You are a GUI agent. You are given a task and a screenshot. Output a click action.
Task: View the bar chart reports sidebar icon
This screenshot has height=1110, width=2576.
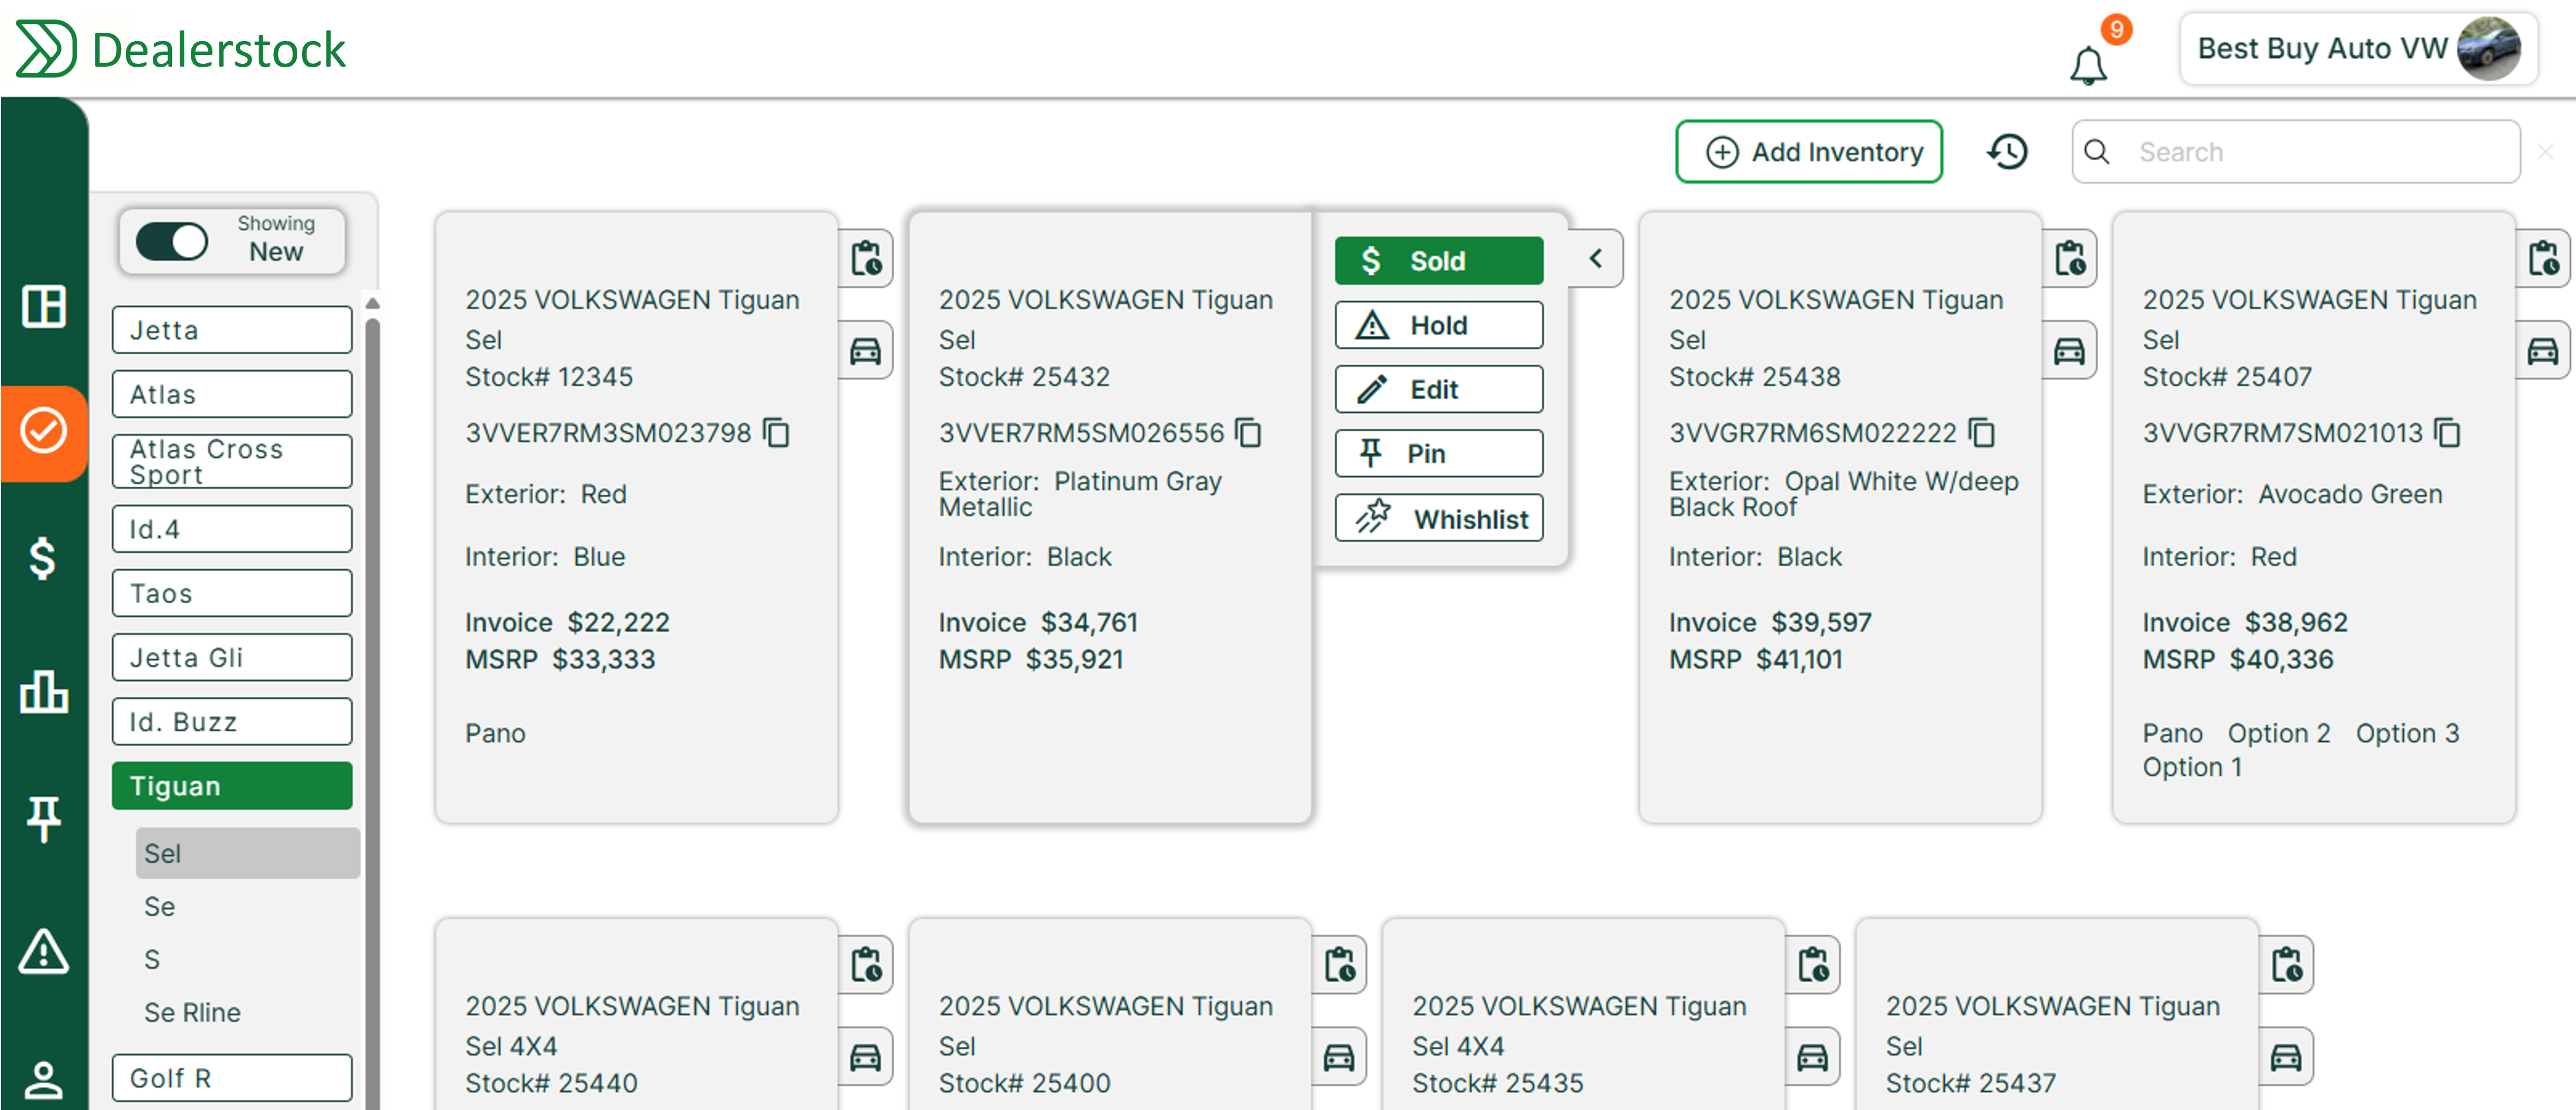(44, 692)
